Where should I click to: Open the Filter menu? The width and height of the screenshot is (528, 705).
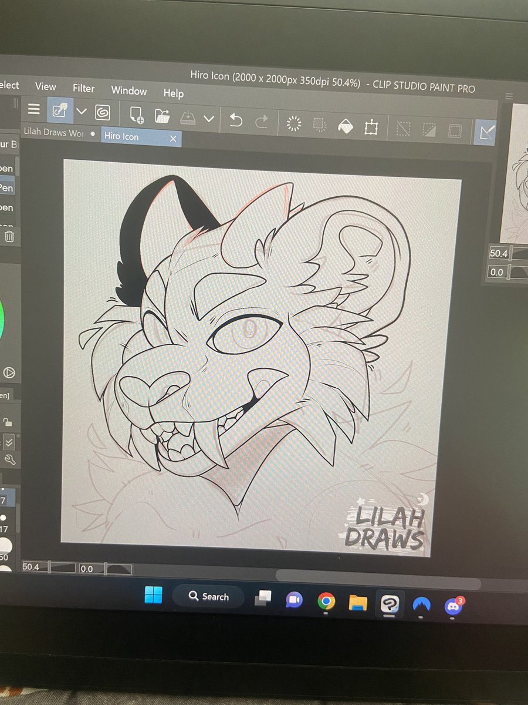(x=83, y=88)
